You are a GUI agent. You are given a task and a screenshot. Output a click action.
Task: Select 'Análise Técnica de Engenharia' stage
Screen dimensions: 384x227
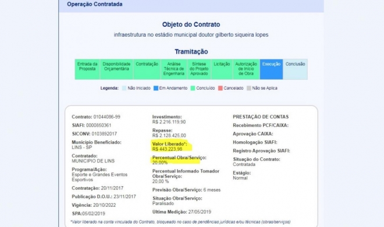click(x=174, y=69)
